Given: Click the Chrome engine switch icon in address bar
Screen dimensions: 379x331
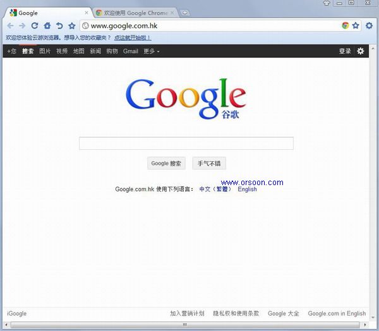Looking at the screenshot, I should [346, 25].
